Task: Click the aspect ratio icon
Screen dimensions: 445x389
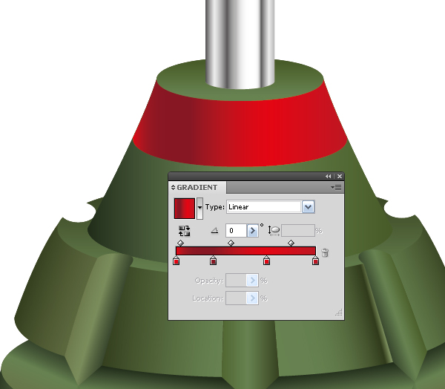Action: pos(274,230)
